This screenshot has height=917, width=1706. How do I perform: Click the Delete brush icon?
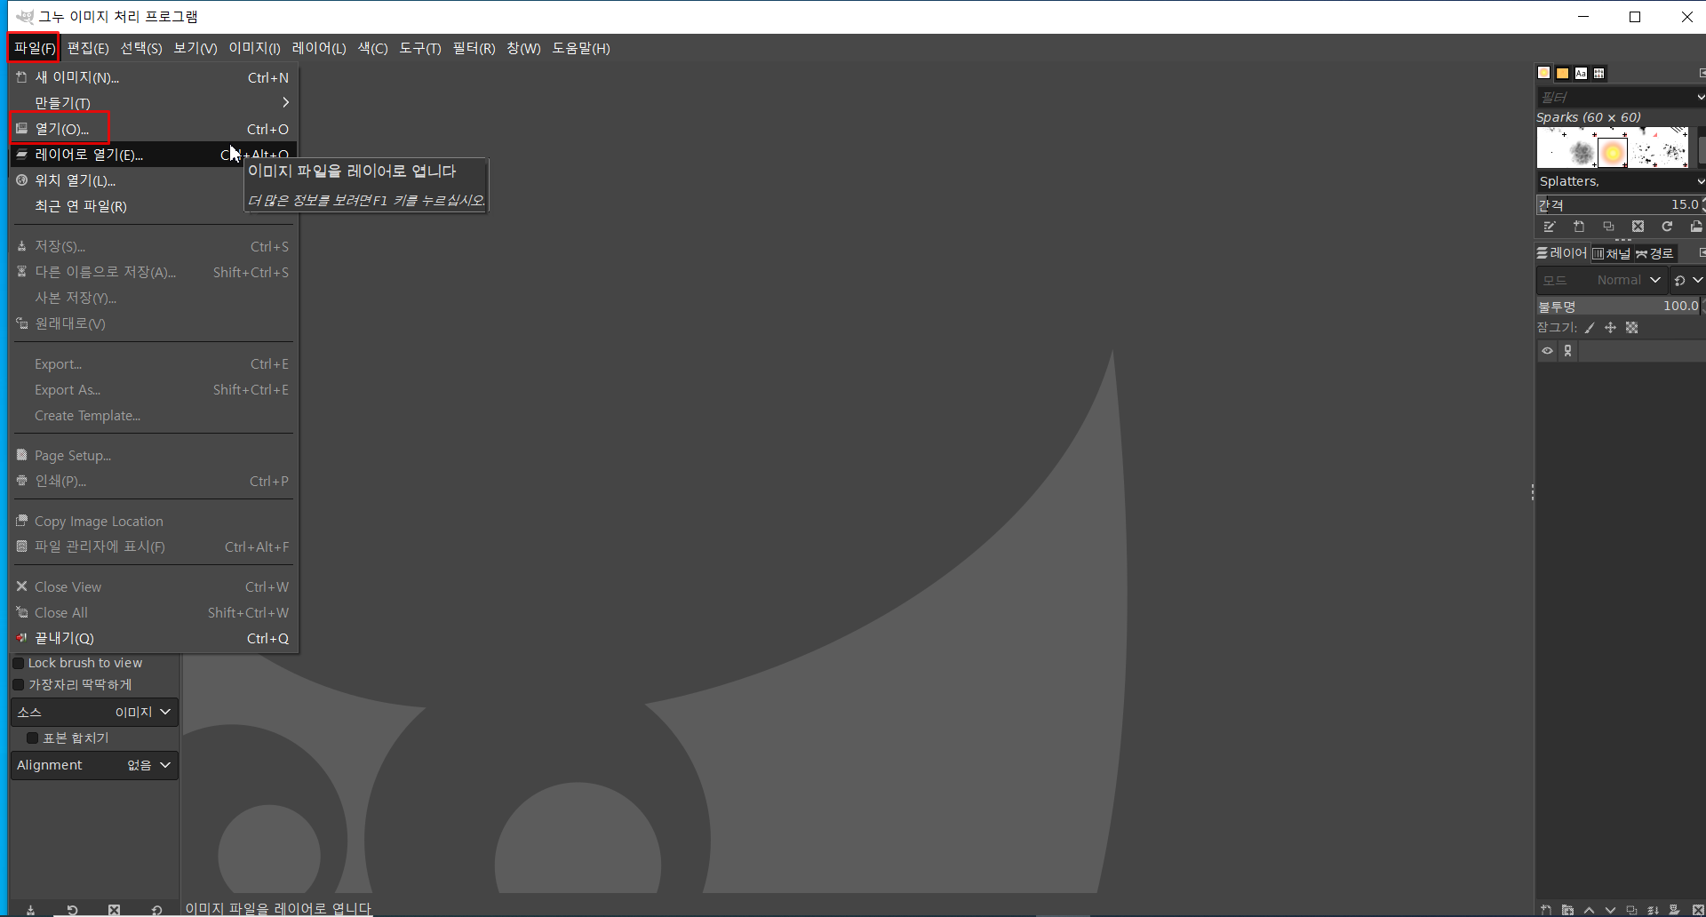tap(1638, 227)
